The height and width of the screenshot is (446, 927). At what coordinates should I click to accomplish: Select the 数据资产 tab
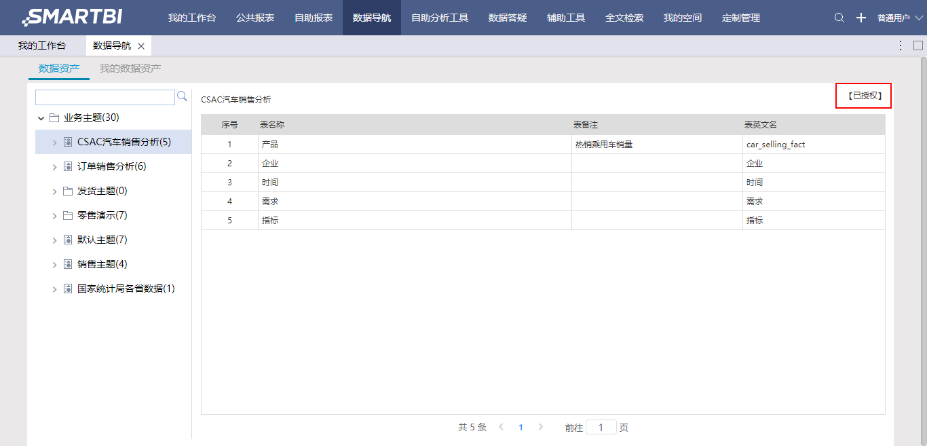tap(59, 68)
